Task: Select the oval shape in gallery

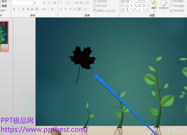Action: (x=144, y=1)
